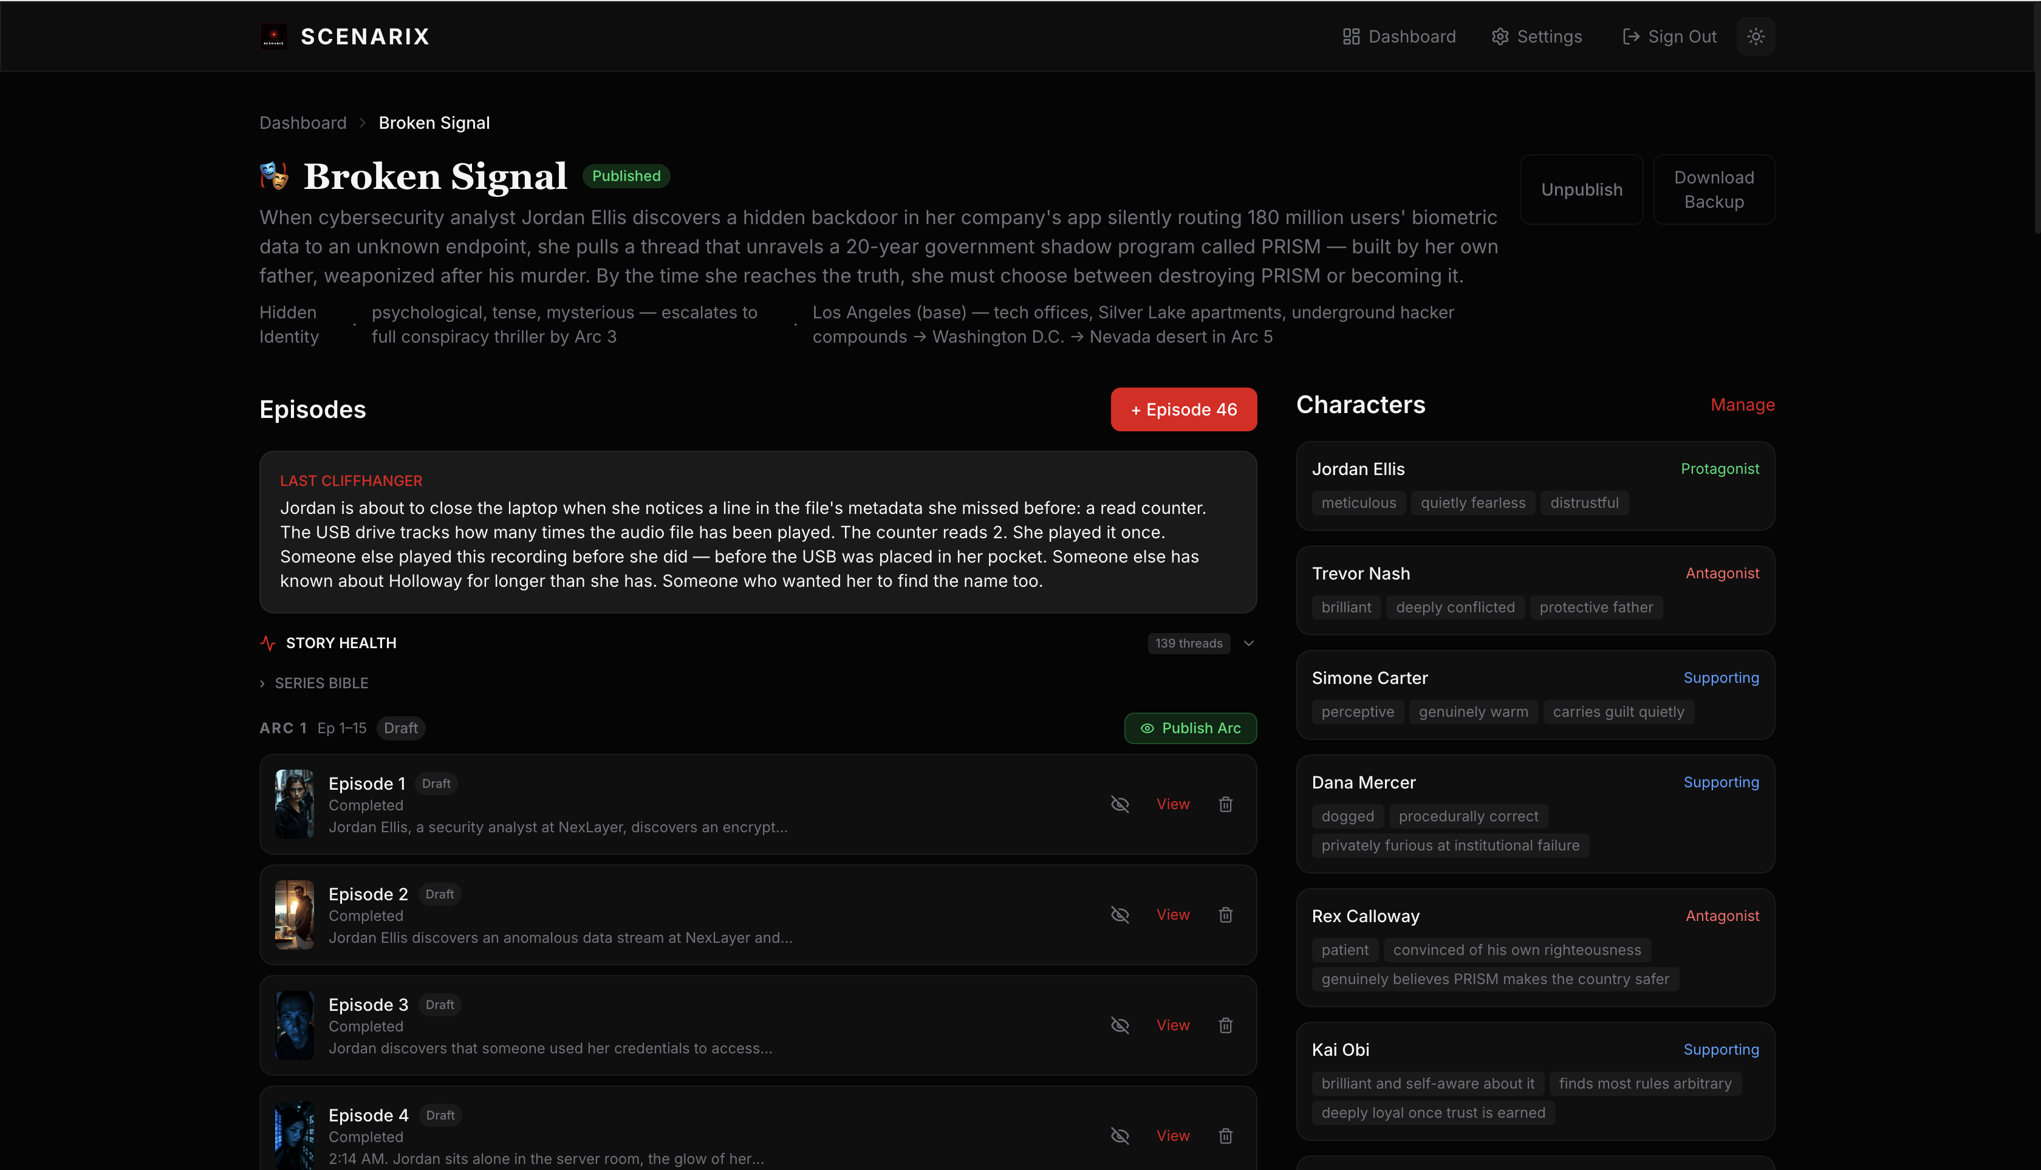Click Sign Out in the header

1669,36
